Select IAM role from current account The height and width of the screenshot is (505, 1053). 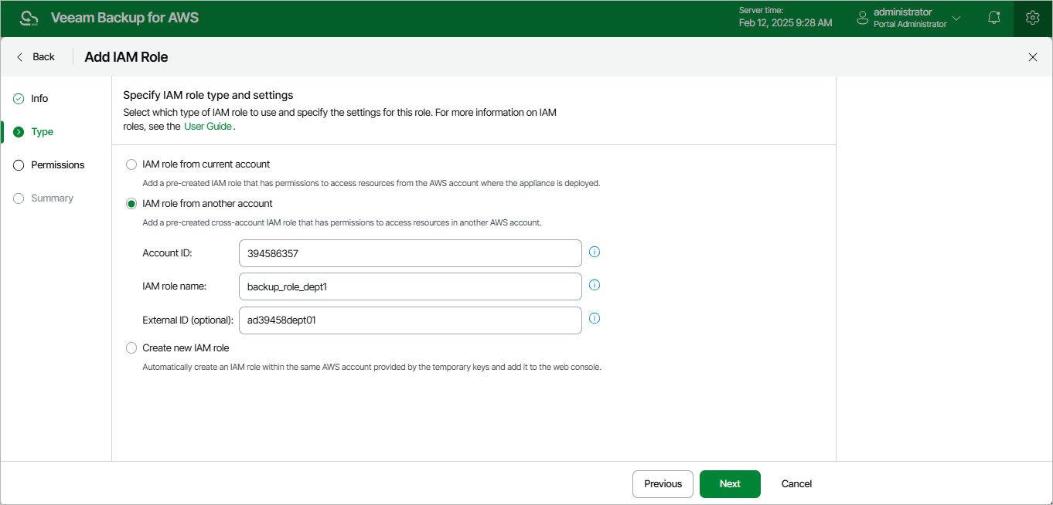coord(131,164)
